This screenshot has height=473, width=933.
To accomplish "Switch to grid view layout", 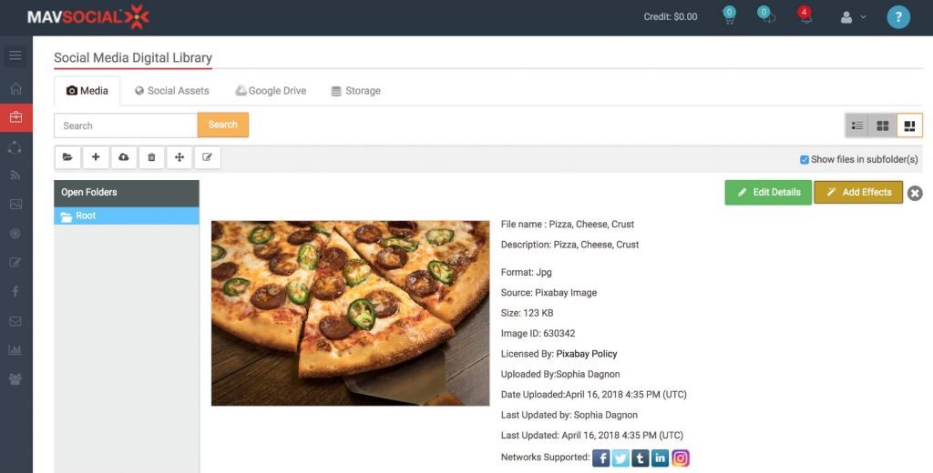I will coord(882,126).
